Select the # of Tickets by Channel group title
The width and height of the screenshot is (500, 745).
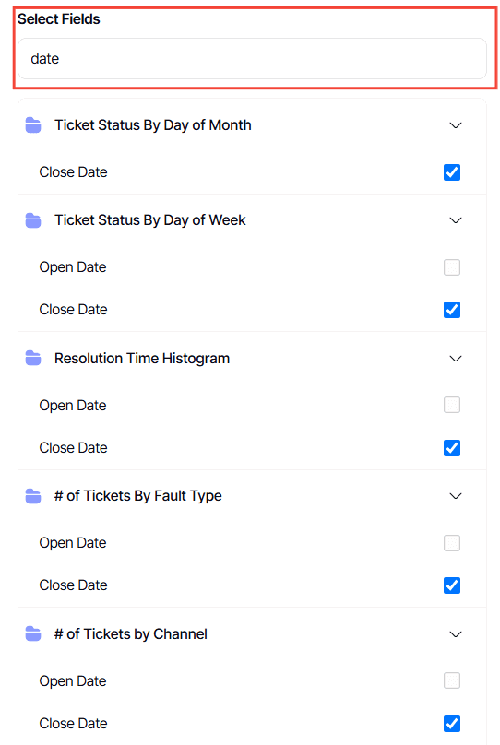coord(131,633)
